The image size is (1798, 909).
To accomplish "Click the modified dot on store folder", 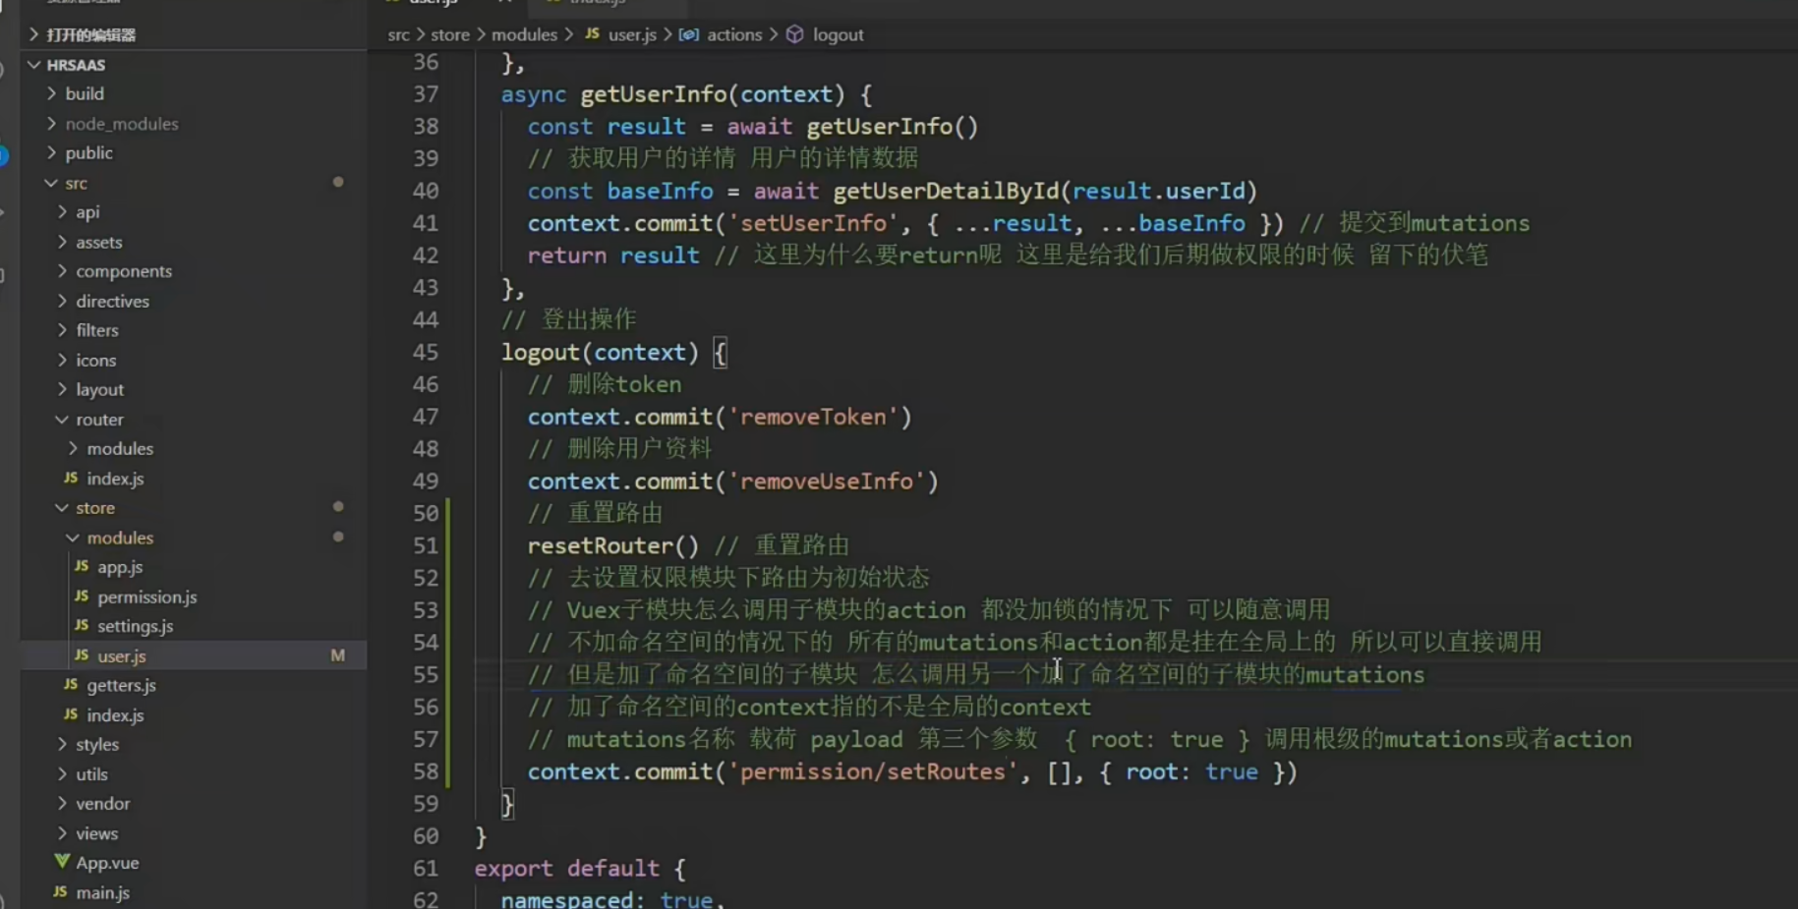I will pyautogui.click(x=338, y=506).
